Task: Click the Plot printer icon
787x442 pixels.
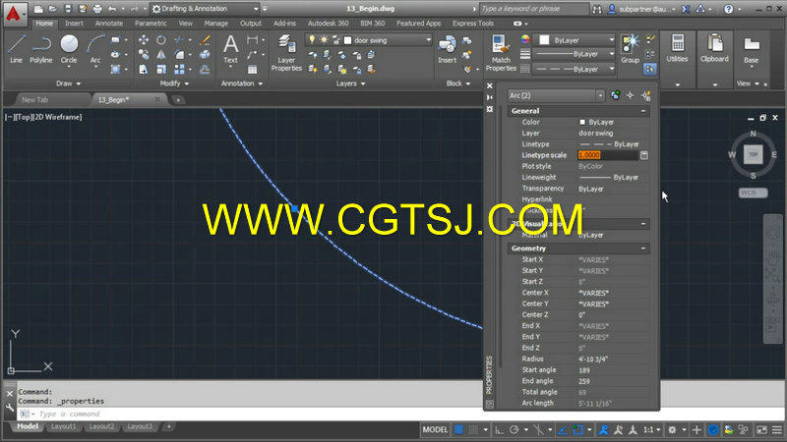Action: point(97,9)
